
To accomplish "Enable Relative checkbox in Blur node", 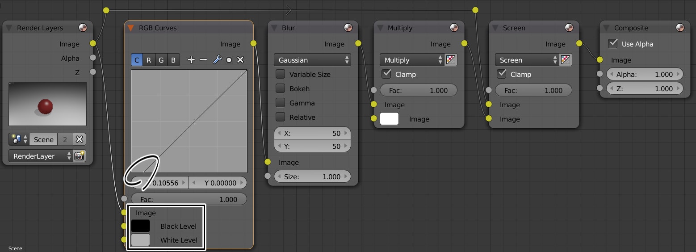I will click(280, 117).
